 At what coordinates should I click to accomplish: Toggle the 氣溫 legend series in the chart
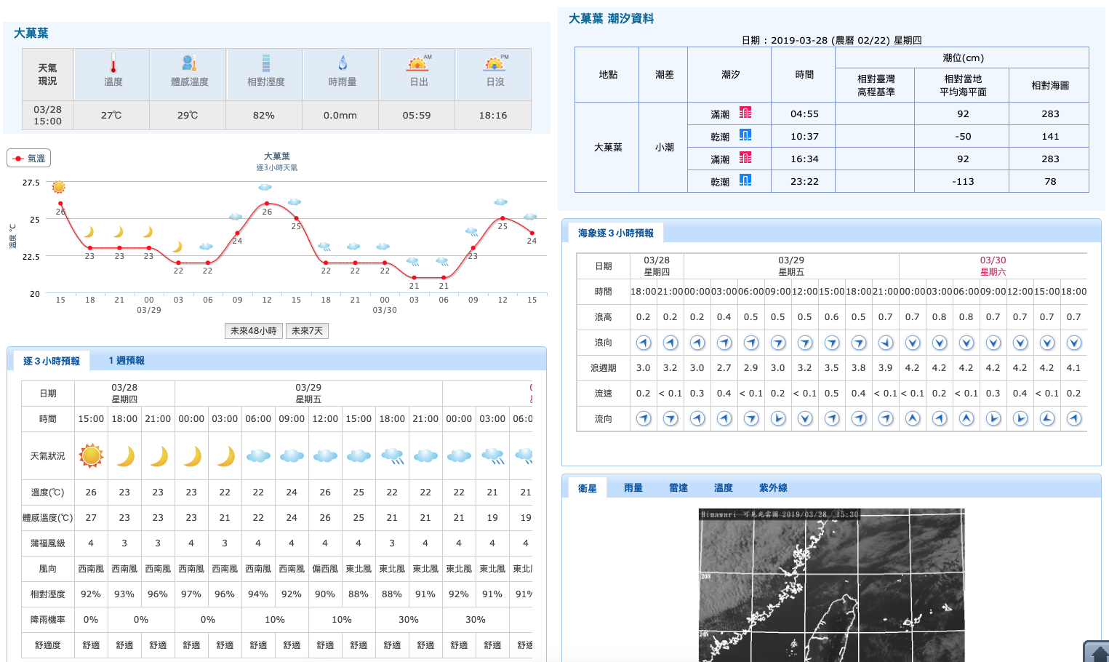pos(29,158)
